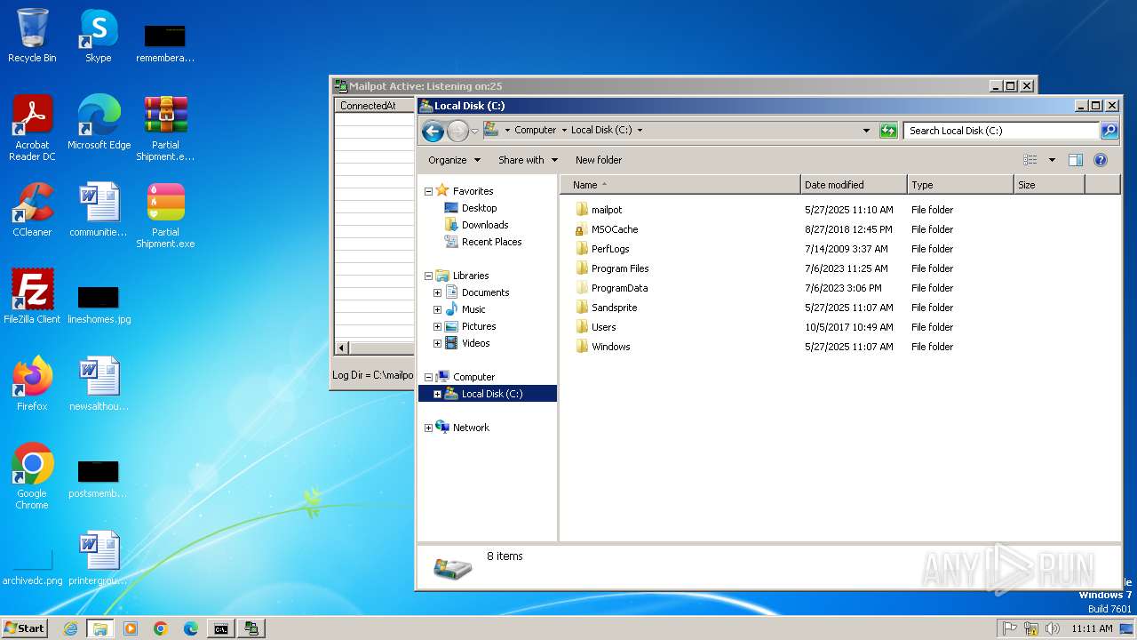Open Google Chrome desktop shortcut
The height and width of the screenshot is (640, 1137).
click(32, 476)
